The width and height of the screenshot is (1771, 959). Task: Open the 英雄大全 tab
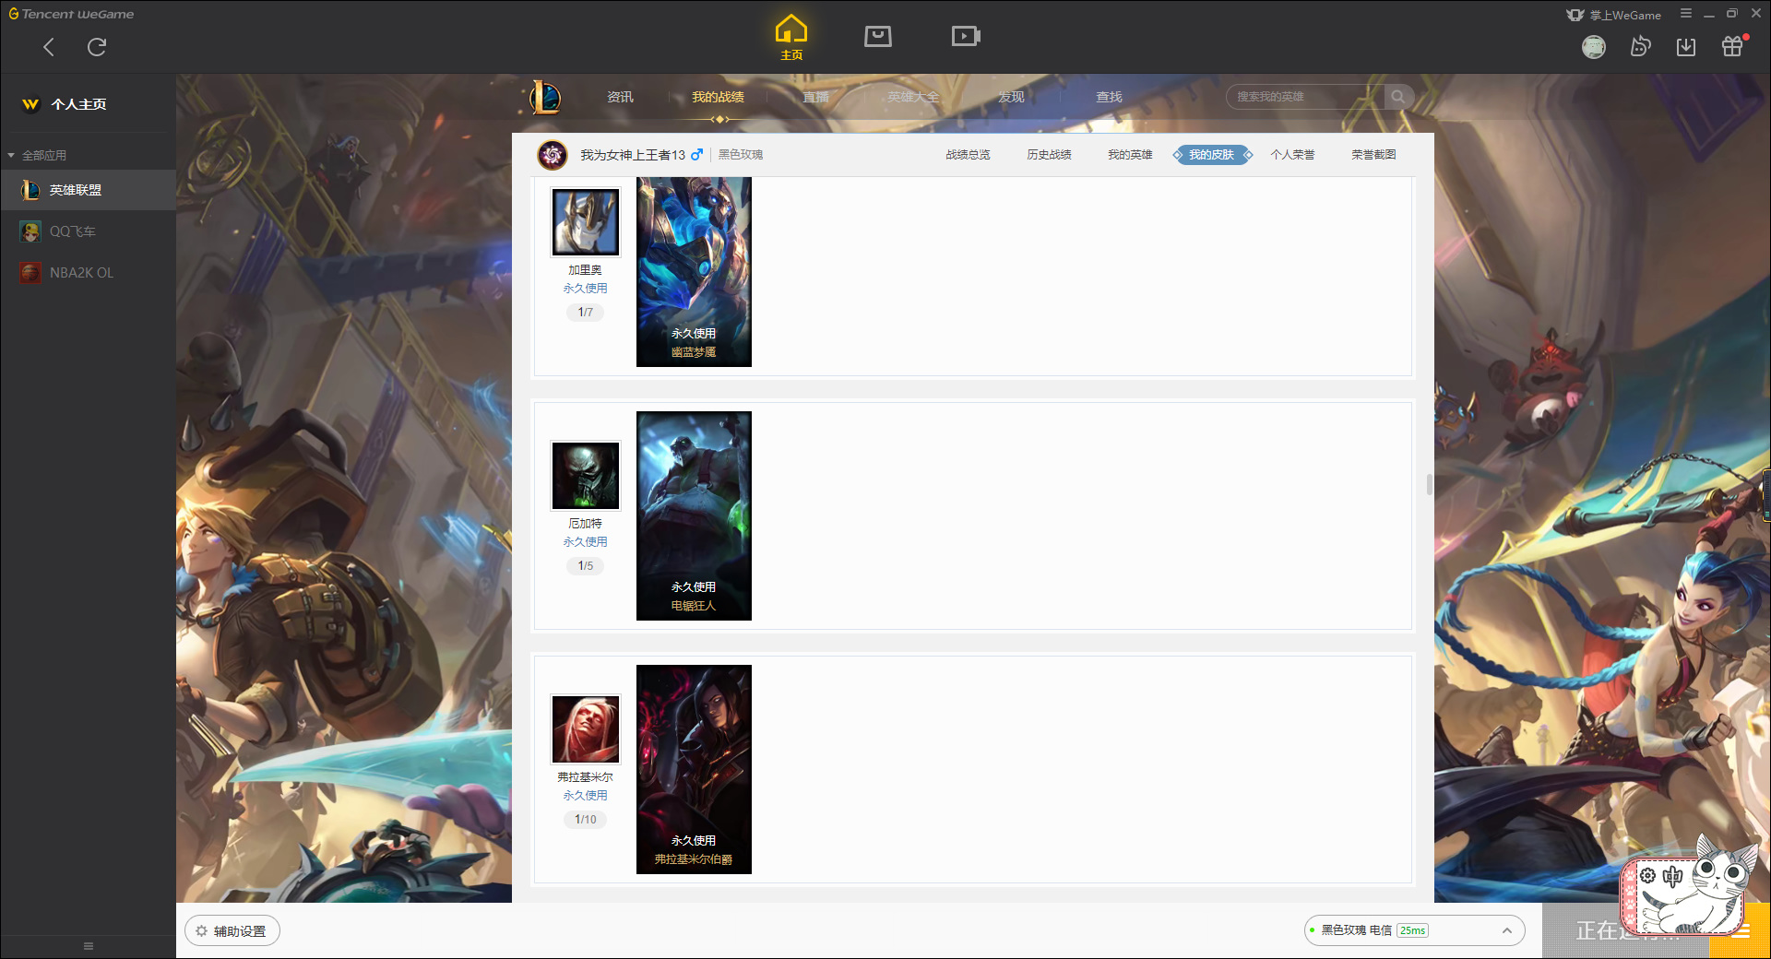pos(913,97)
